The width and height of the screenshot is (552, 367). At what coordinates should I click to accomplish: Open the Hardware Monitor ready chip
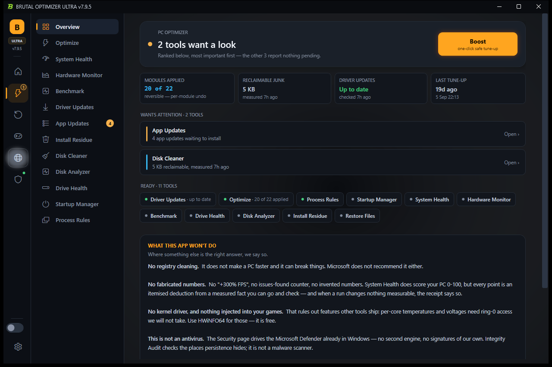coord(486,199)
